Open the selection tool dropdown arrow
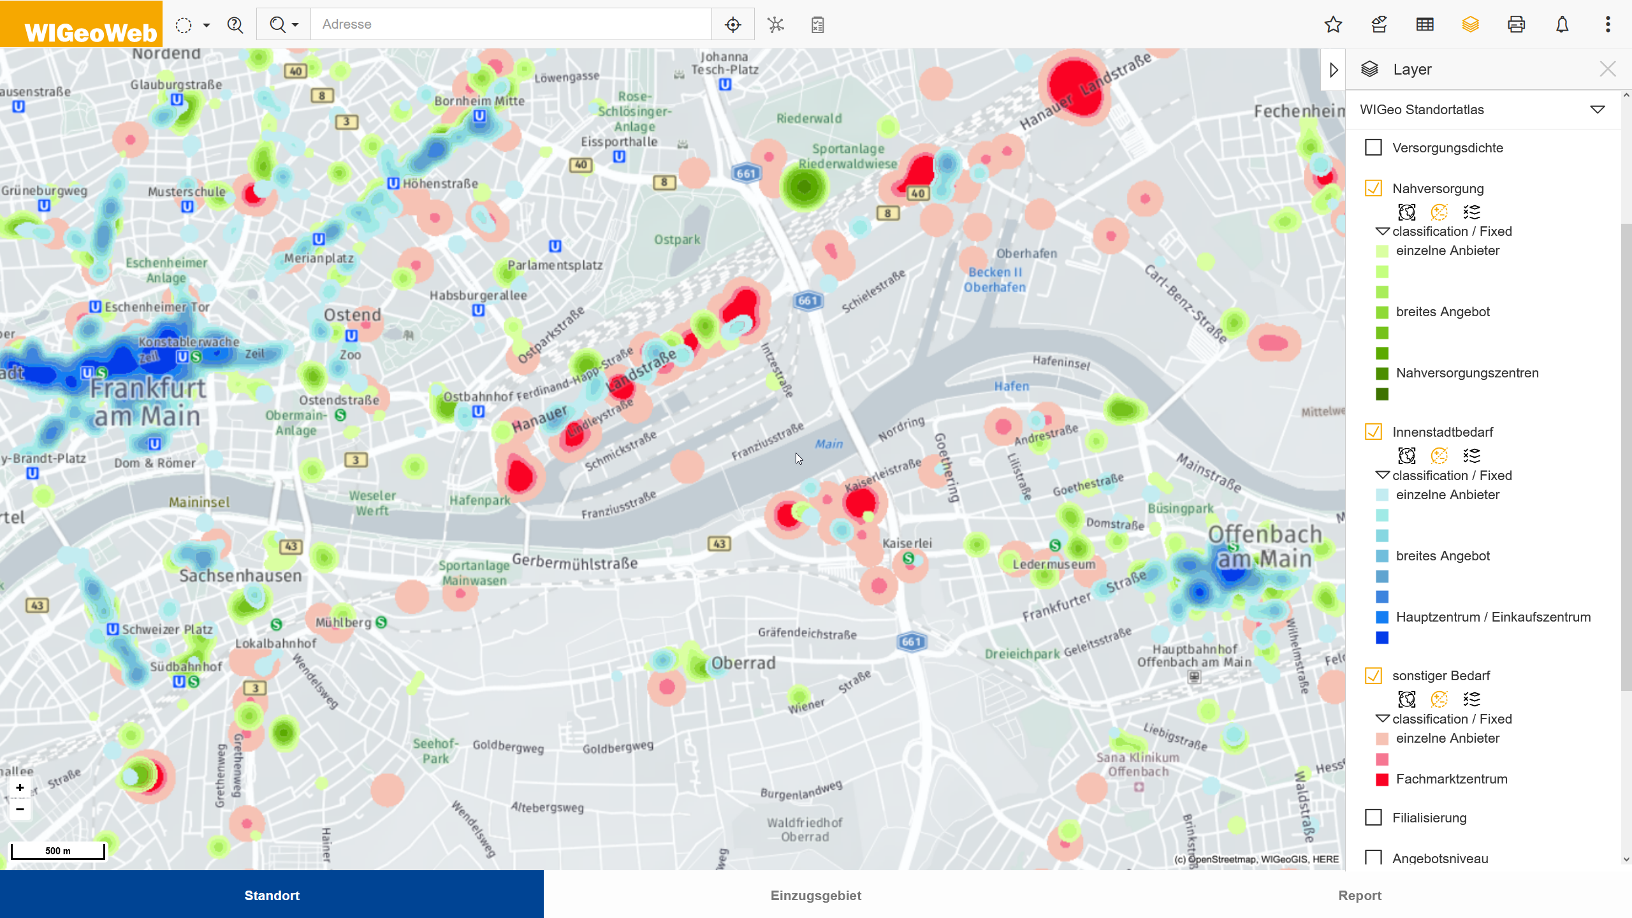The width and height of the screenshot is (1632, 918). tap(206, 25)
